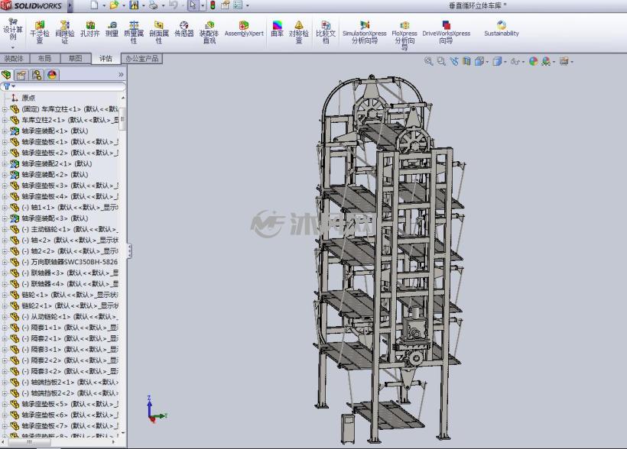This screenshot has height=449, width=627.
Task: Open 装配体直观 assembly visualization
Action: click(210, 32)
